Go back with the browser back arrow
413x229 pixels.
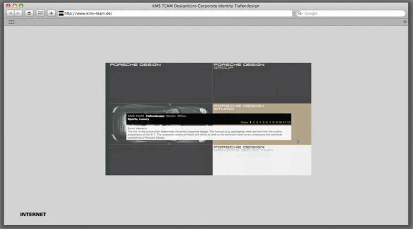(x=10, y=13)
